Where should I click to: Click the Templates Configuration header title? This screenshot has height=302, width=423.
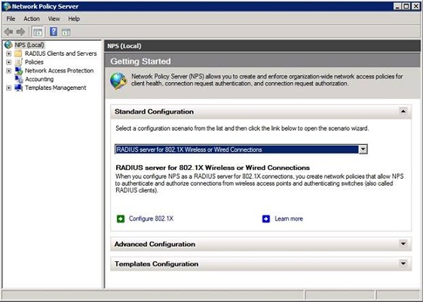[x=157, y=264]
